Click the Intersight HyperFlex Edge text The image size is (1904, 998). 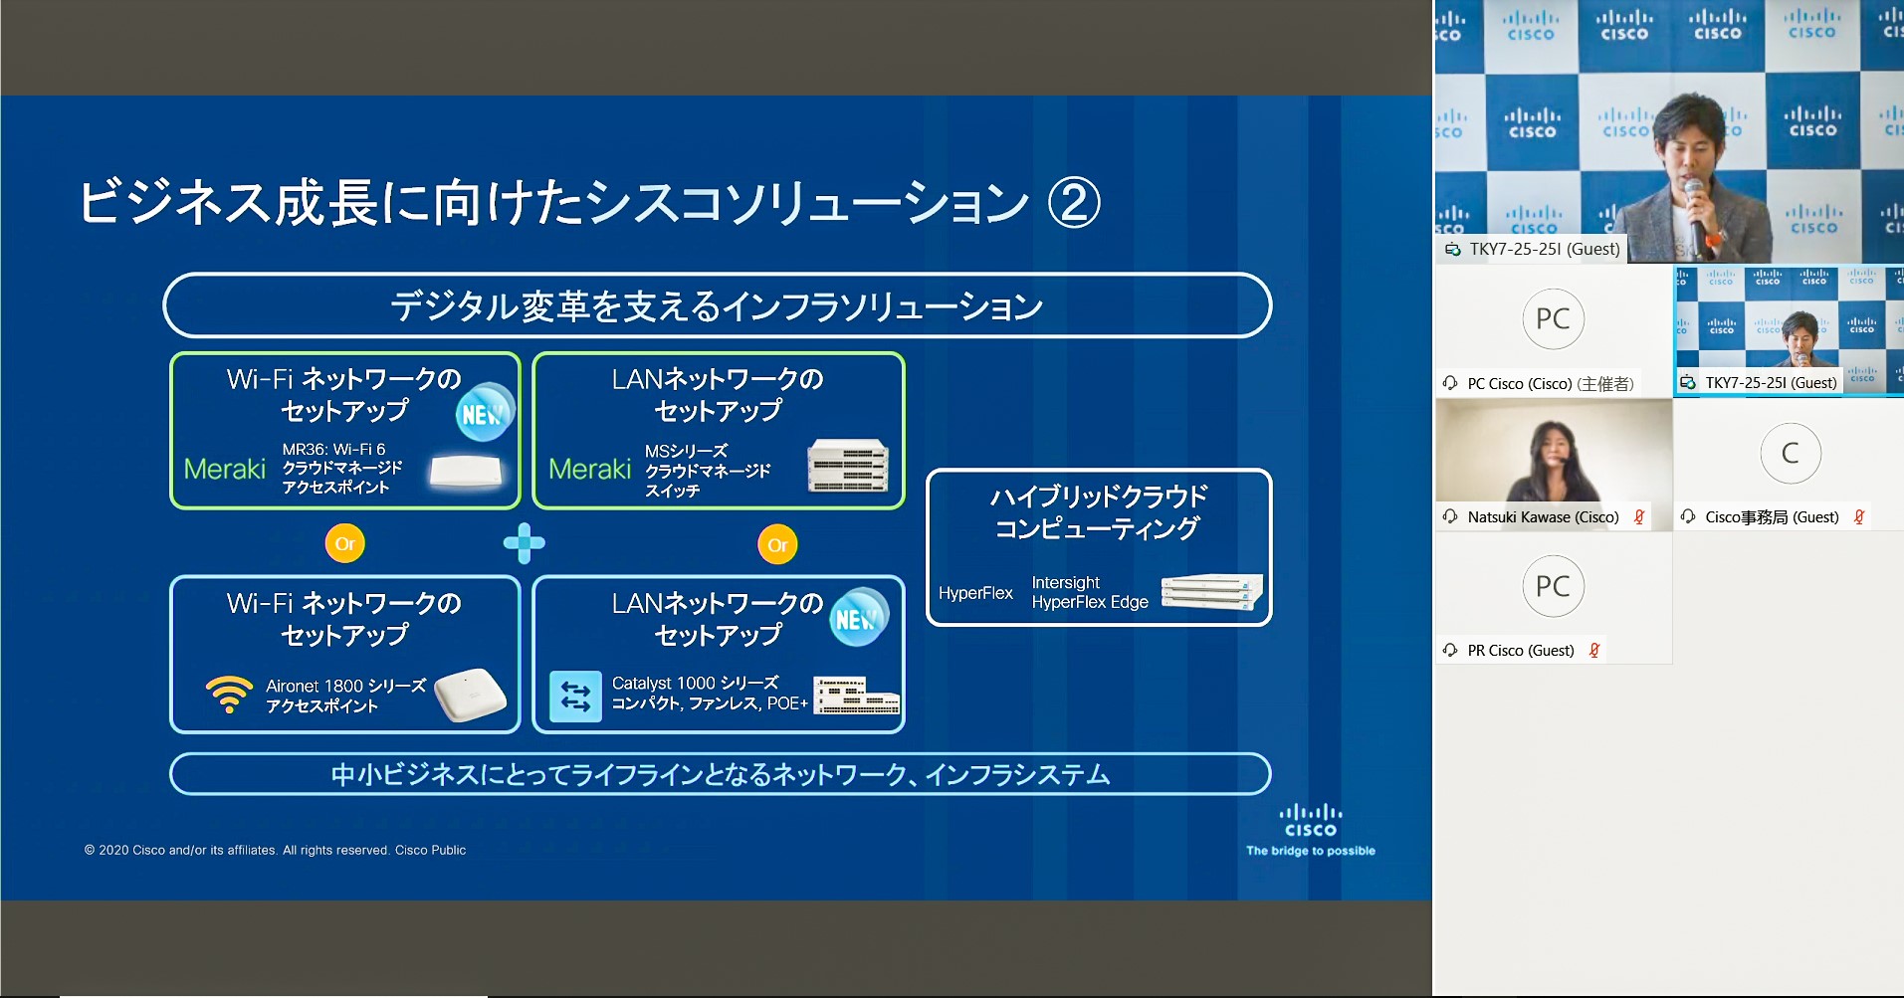1090,592
